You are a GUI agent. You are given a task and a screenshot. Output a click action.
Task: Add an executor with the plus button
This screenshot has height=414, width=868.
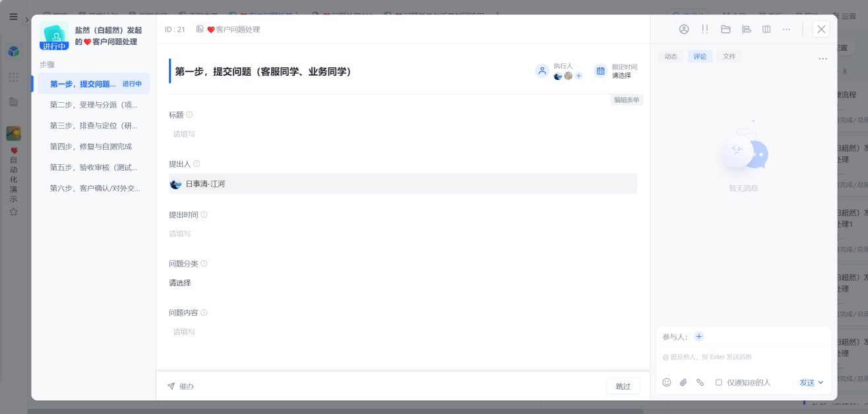pyautogui.click(x=578, y=76)
